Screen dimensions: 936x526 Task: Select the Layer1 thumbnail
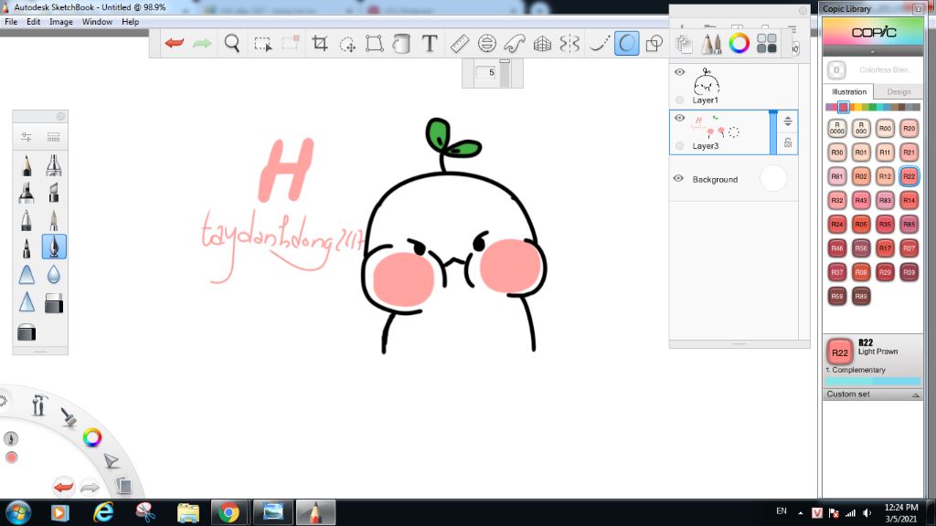[x=707, y=80]
